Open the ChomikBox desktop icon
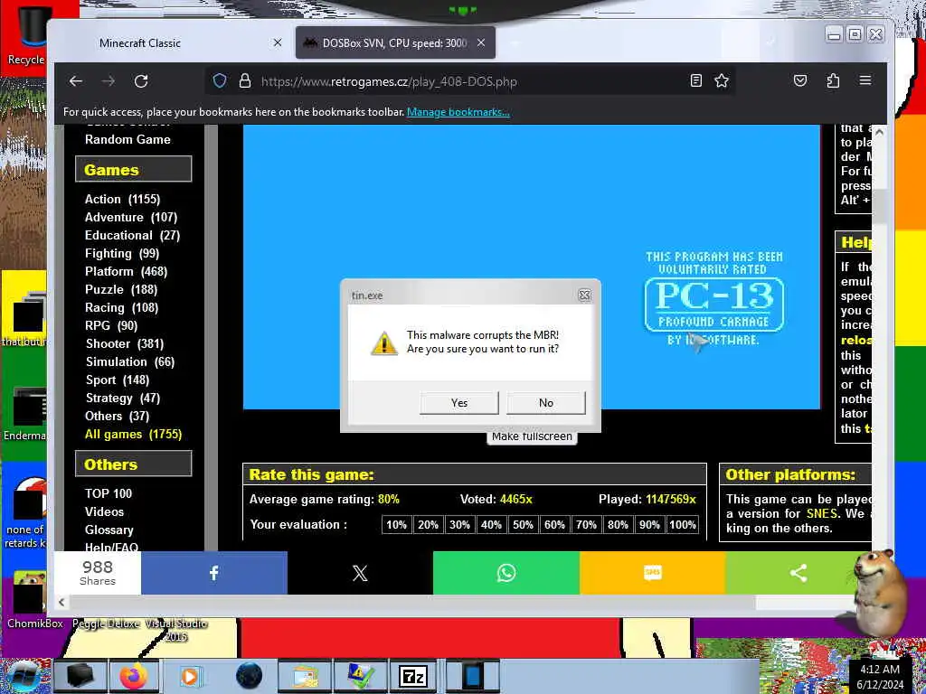This screenshot has width=926, height=694. point(30,599)
